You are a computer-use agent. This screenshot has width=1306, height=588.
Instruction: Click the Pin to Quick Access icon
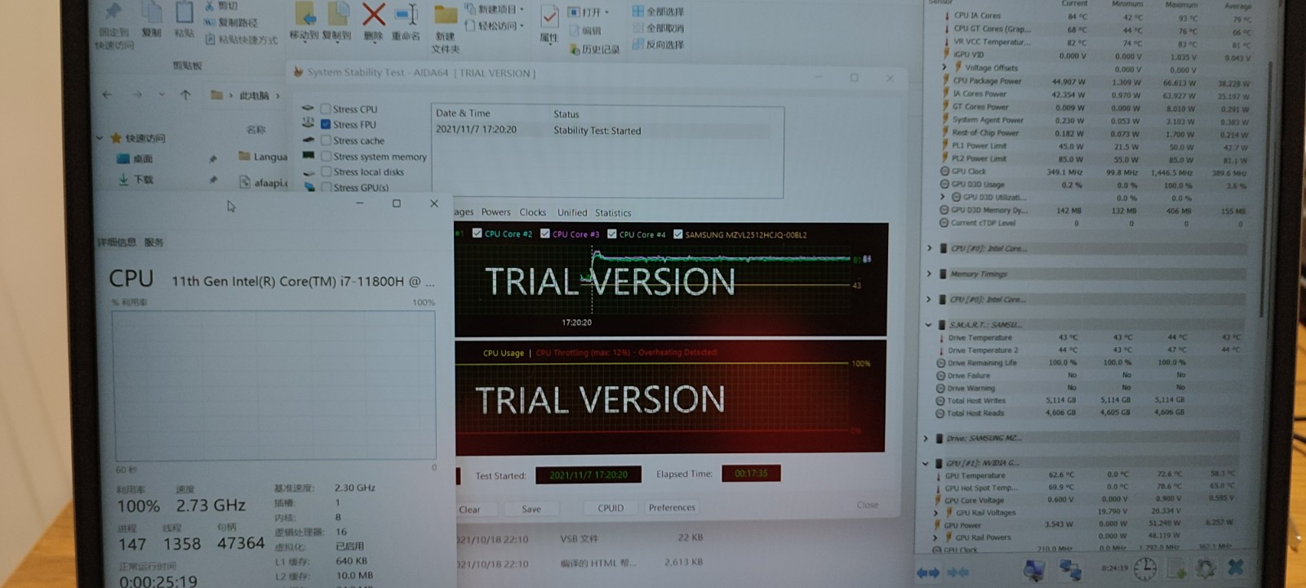(113, 11)
